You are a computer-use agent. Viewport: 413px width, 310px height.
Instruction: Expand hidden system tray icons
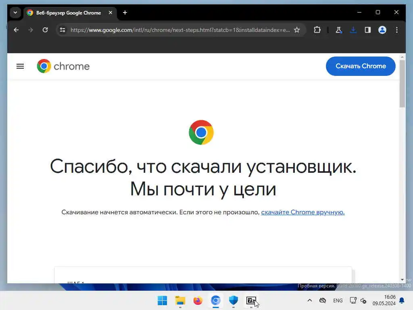[310, 300]
